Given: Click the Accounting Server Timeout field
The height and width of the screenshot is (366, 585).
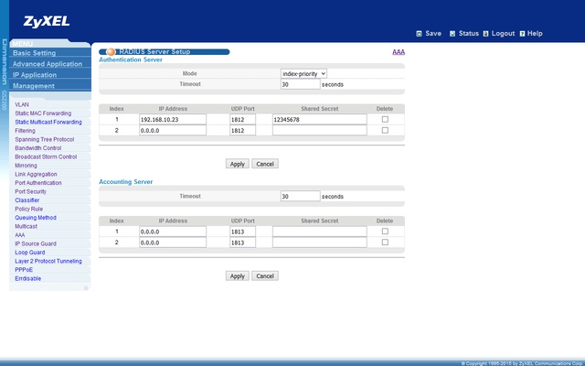Looking at the screenshot, I should click(301, 196).
